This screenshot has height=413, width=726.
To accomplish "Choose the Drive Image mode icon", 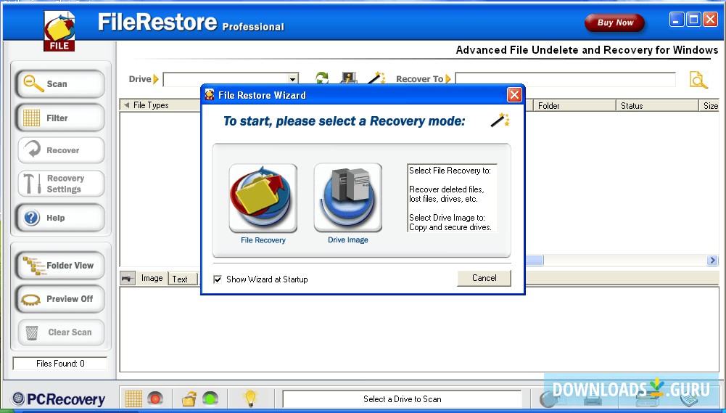I will (347, 198).
